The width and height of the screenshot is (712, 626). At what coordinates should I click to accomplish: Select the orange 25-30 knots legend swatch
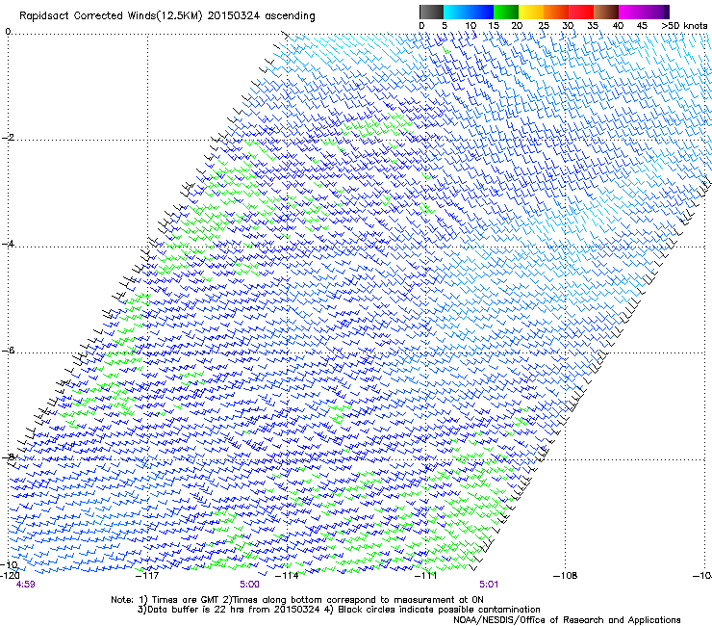tap(556, 12)
